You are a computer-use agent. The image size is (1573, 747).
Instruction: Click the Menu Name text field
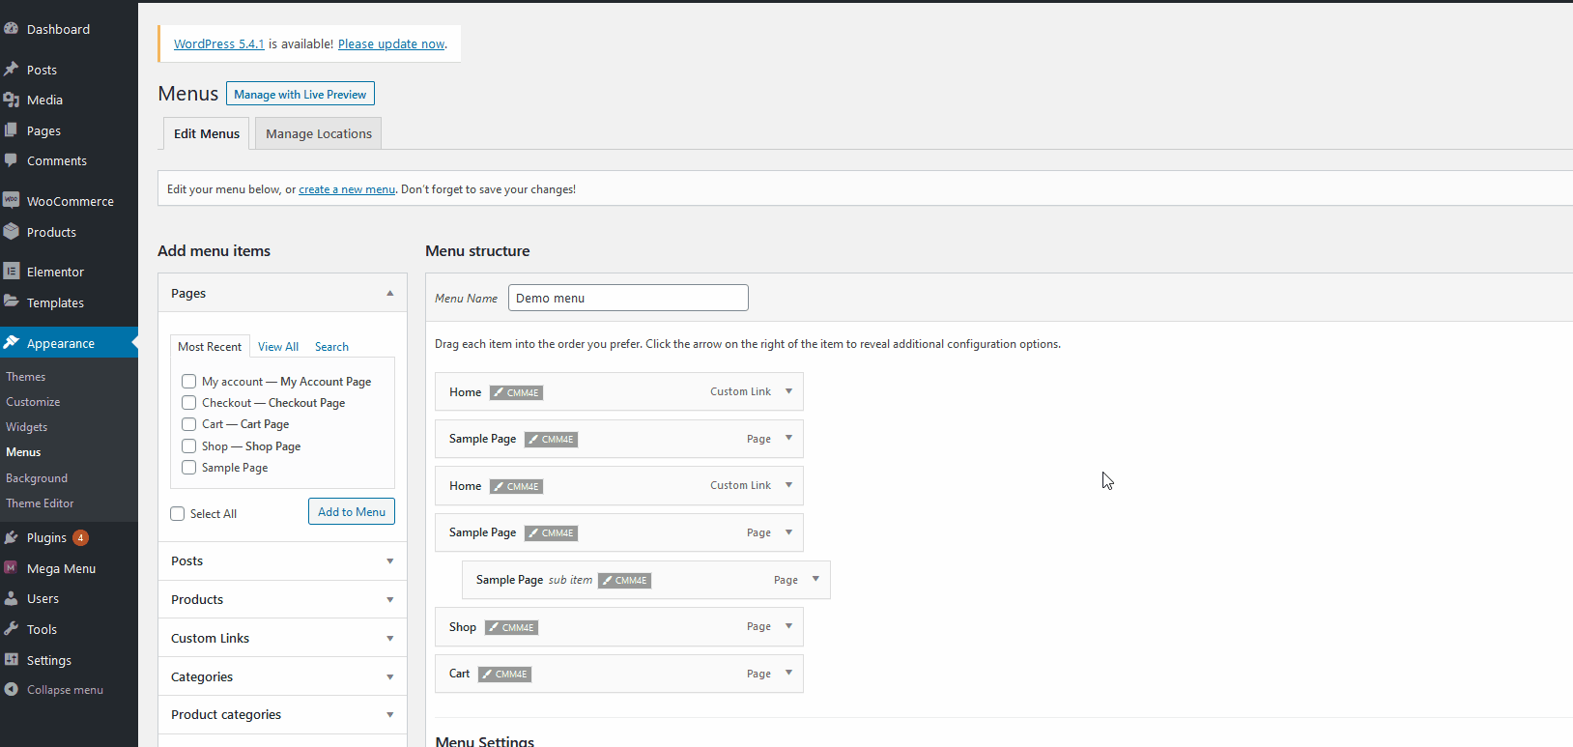(628, 298)
